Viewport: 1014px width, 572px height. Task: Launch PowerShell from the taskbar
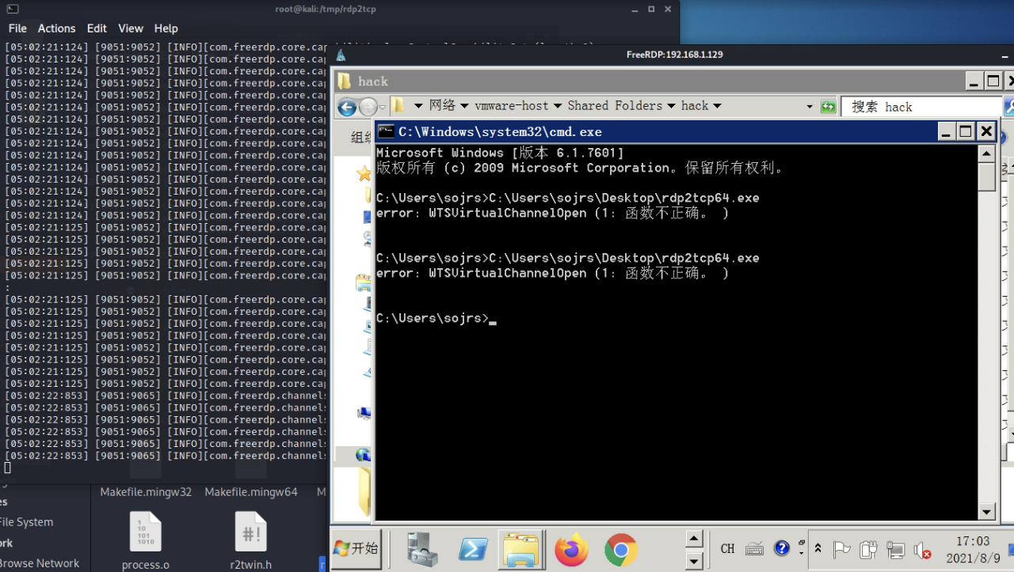point(473,549)
